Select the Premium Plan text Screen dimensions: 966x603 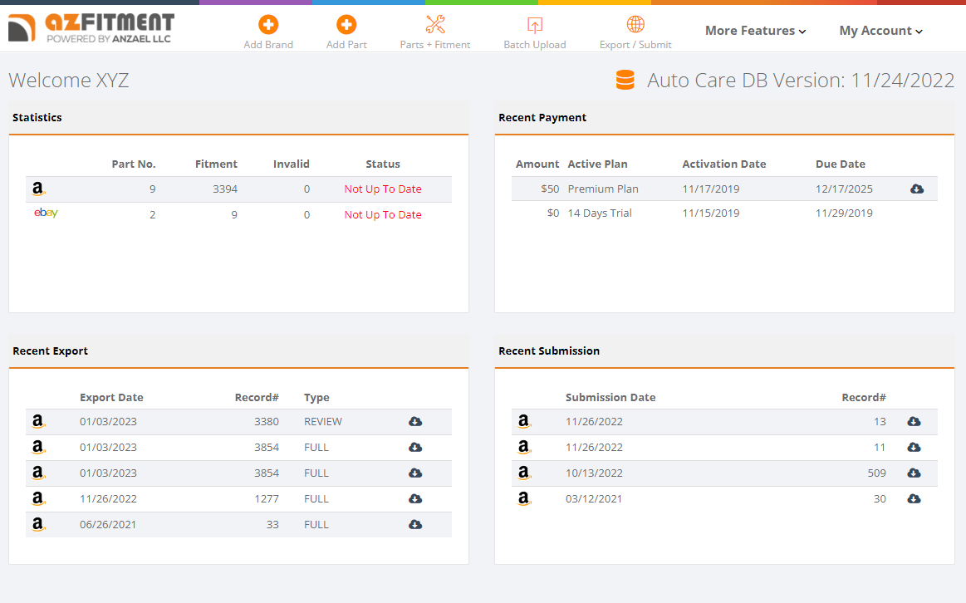pyautogui.click(x=602, y=189)
